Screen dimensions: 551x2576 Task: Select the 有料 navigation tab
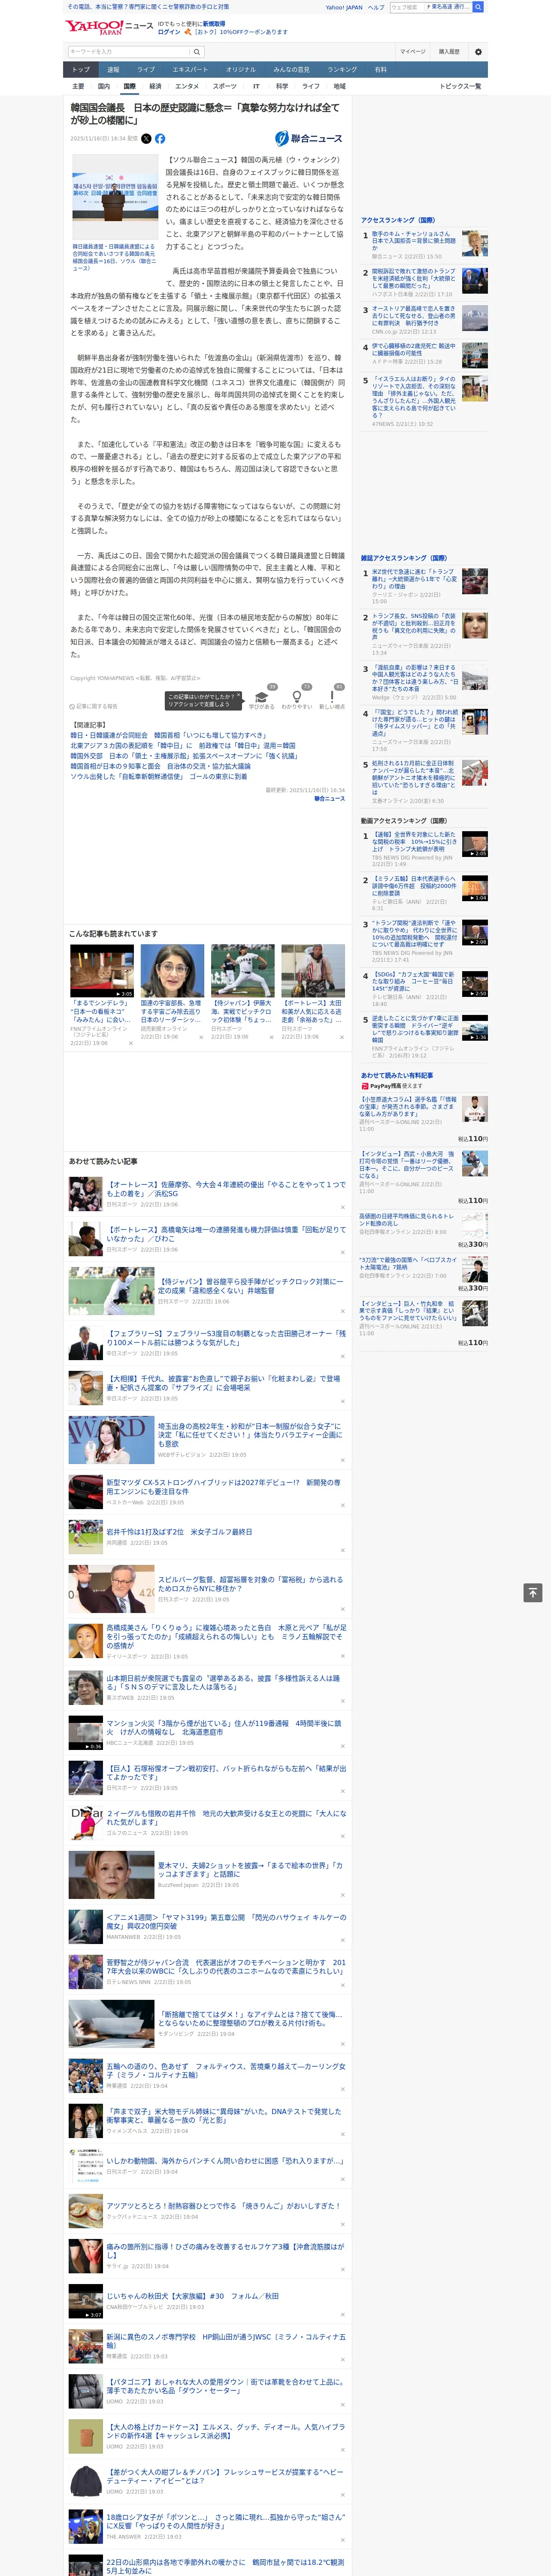coord(380,70)
